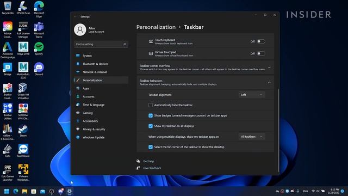Viewport: 348px width, 196px height.
Task: Click ENG language indicator in tray
Action: pyautogui.click(x=306, y=191)
